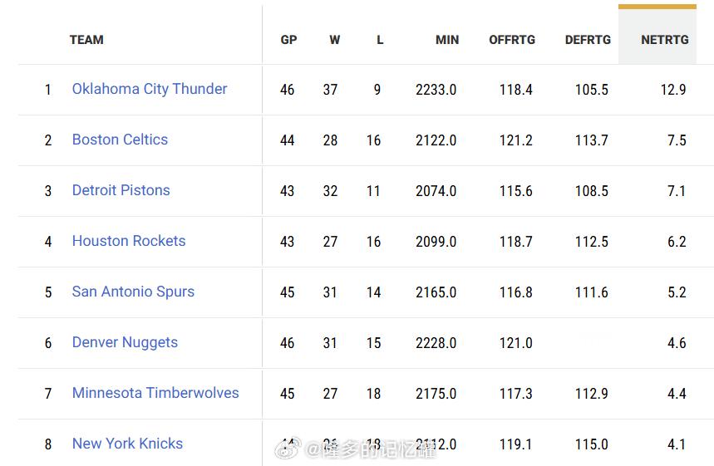Open the New York Knicks team link
Screen dimensions: 714x466
coord(127,444)
